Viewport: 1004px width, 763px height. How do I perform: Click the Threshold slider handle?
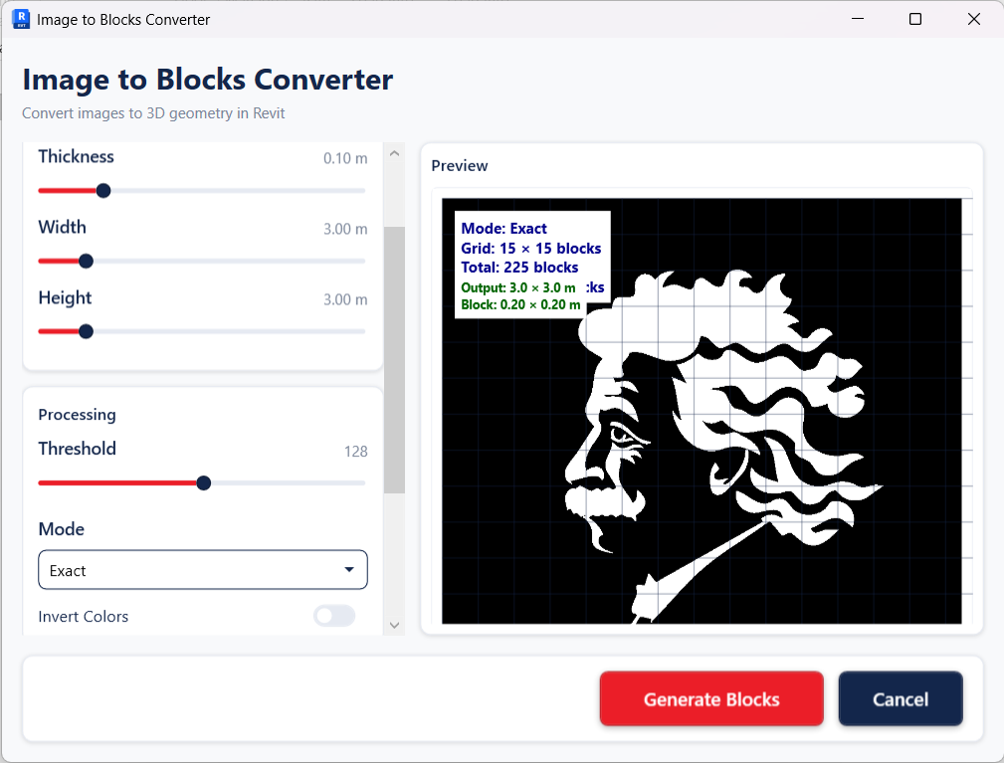point(204,483)
